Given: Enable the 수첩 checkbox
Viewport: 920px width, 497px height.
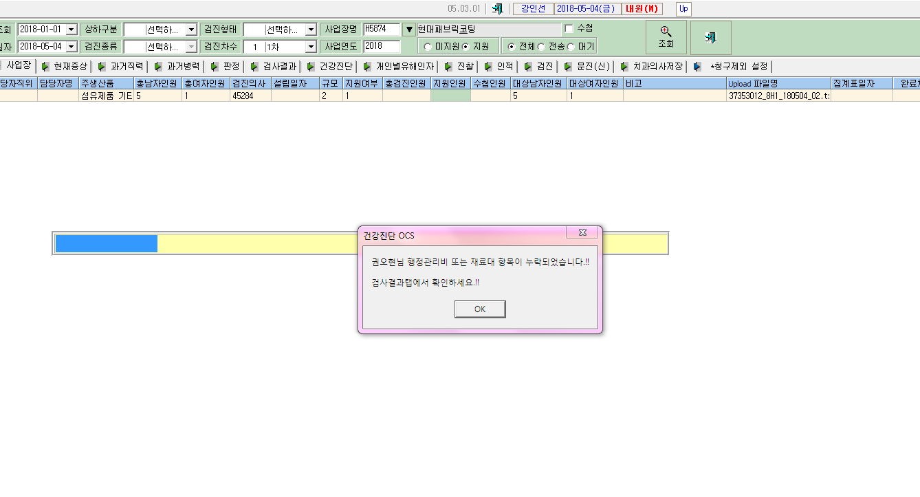Looking at the screenshot, I should (569, 29).
